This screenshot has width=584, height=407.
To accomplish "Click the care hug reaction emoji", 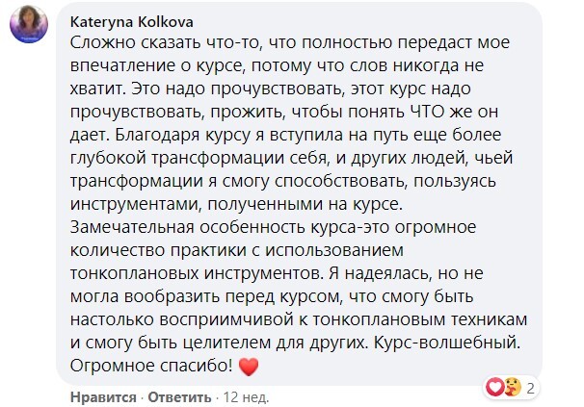I will point(513,388).
